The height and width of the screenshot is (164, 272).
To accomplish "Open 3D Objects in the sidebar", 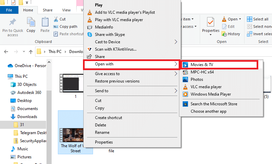I will coord(23,85).
